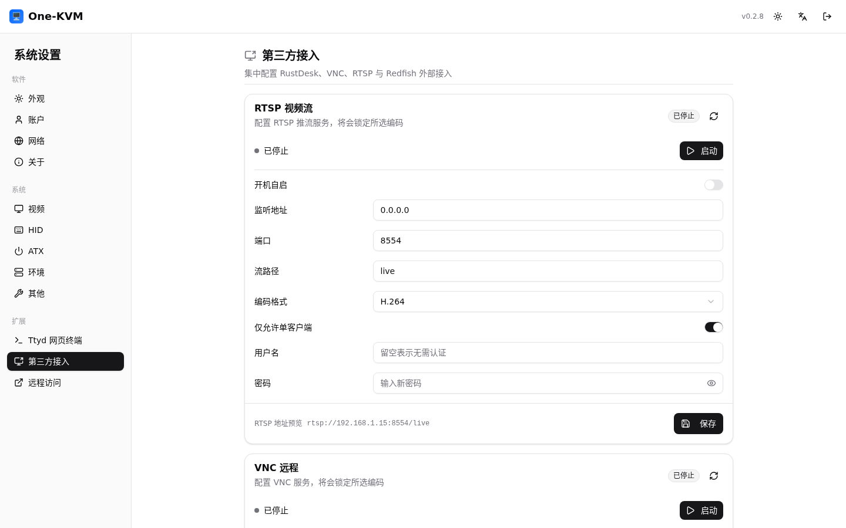Image resolution: width=846 pixels, height=528 pixels.
Task: Start the VNC service with 启动
Action: coord(701,510)
